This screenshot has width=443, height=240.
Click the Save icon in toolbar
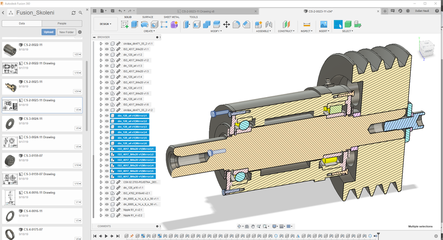[113, 11]
